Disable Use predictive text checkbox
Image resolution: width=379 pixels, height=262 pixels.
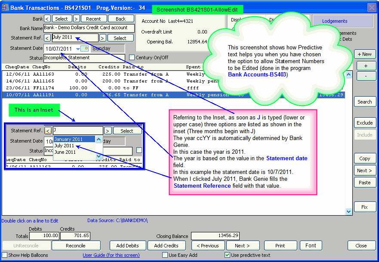[228, 255]
